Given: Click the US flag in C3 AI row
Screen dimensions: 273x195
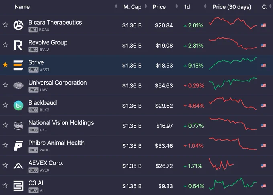Looking at the screenshot, I should (264, 186).
